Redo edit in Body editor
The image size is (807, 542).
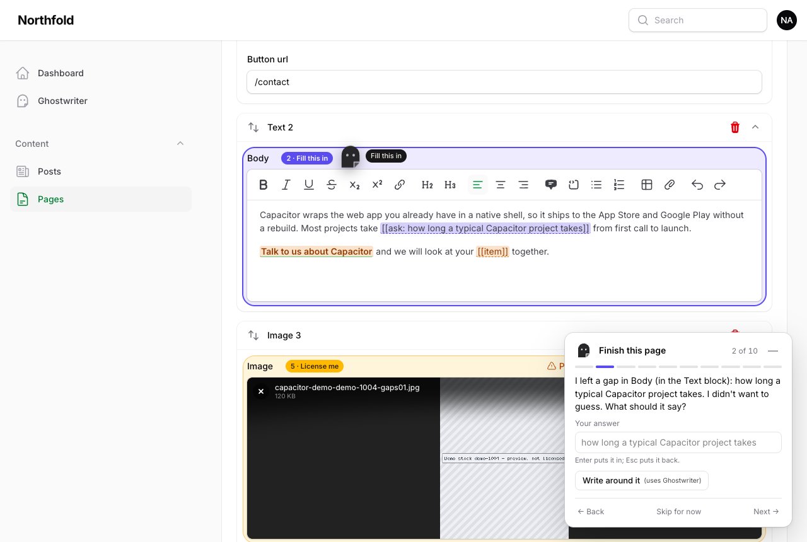(x=720, y=185)
